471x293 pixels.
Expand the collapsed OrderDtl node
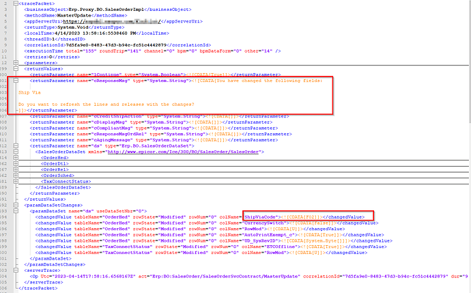[x=16, y=164]
